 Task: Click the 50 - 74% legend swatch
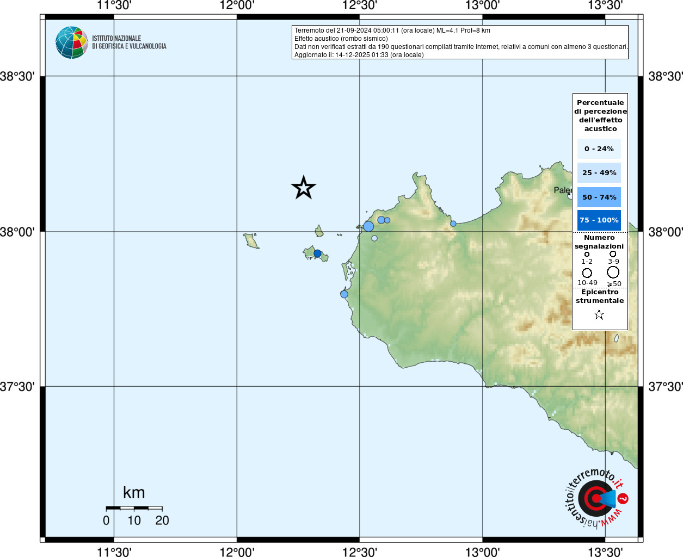pos(599,197)
